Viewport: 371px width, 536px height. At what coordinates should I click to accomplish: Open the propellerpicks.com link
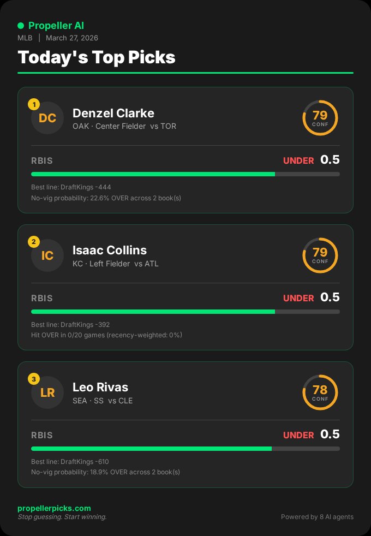coord(54,508)
